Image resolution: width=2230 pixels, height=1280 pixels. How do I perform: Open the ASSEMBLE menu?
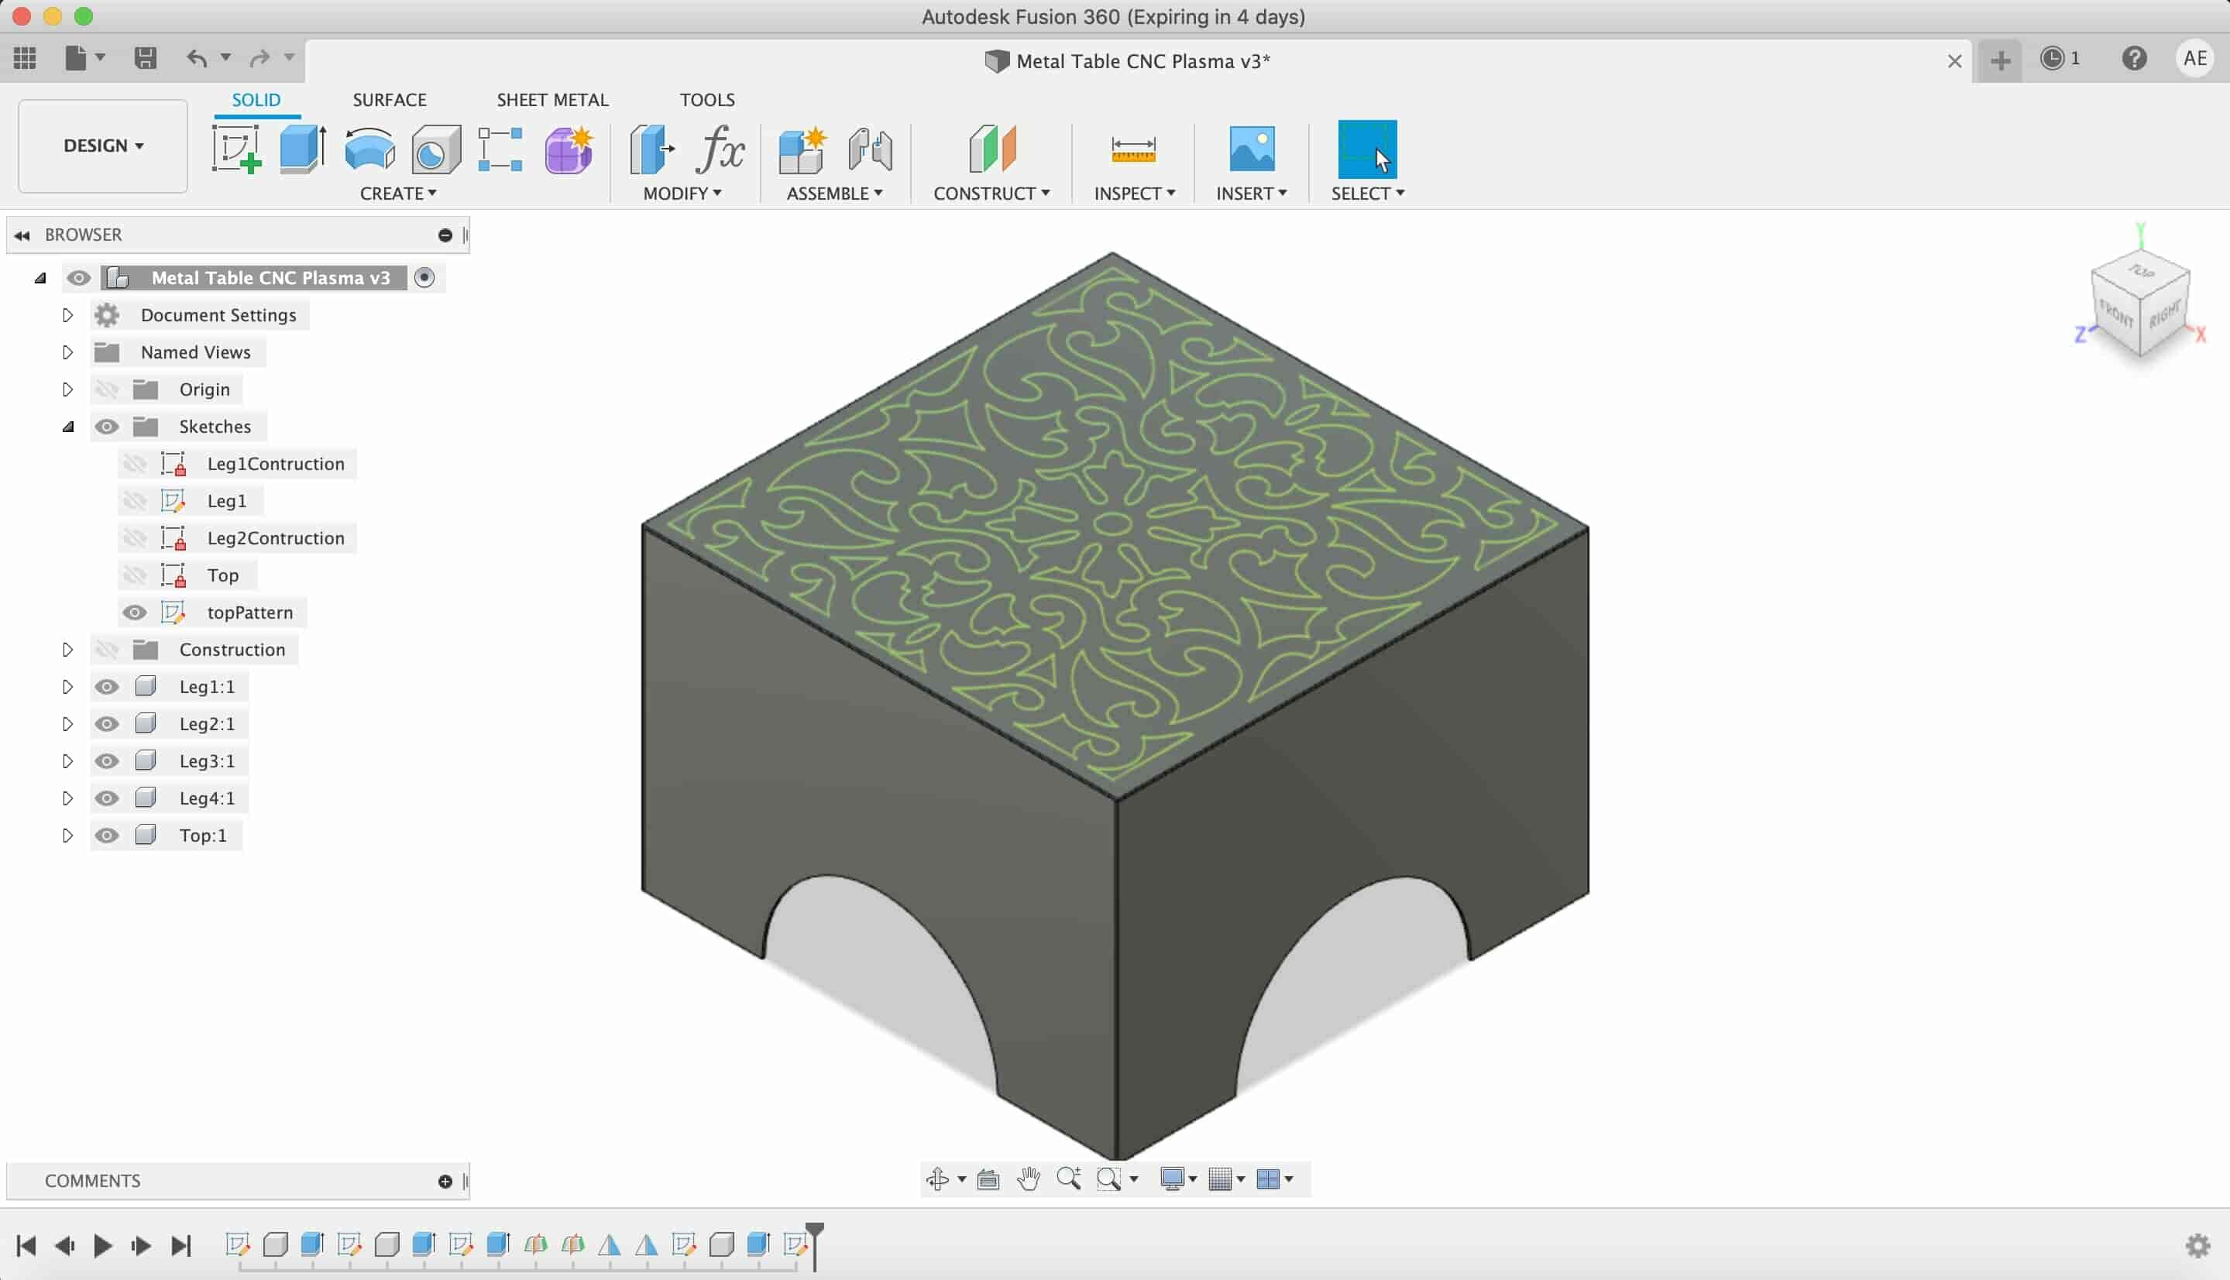tap(834, 194)
